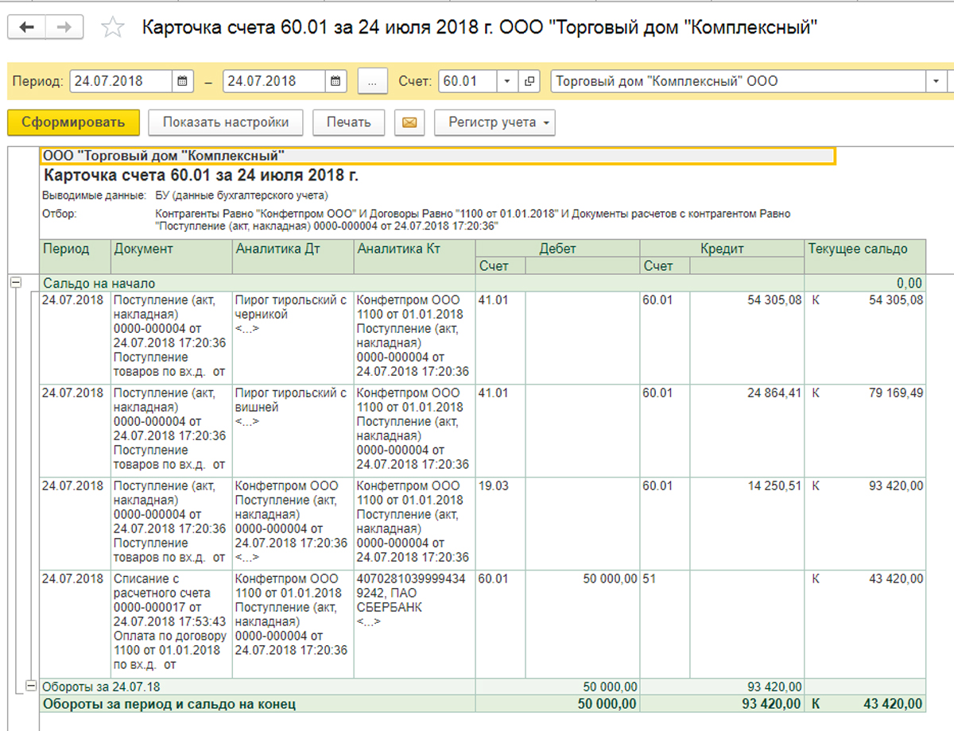The image size is (954, 731).
Task: Go forward using the right arrow
Action: [x=64, y=28]
